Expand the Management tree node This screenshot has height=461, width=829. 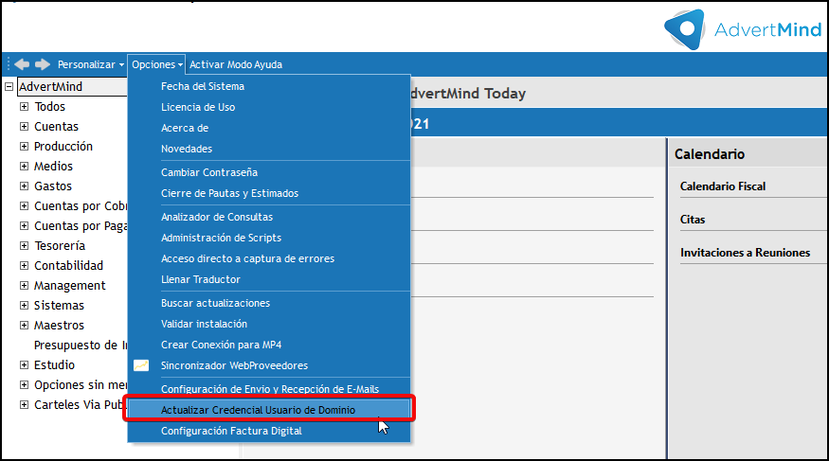tap(24, 286)
